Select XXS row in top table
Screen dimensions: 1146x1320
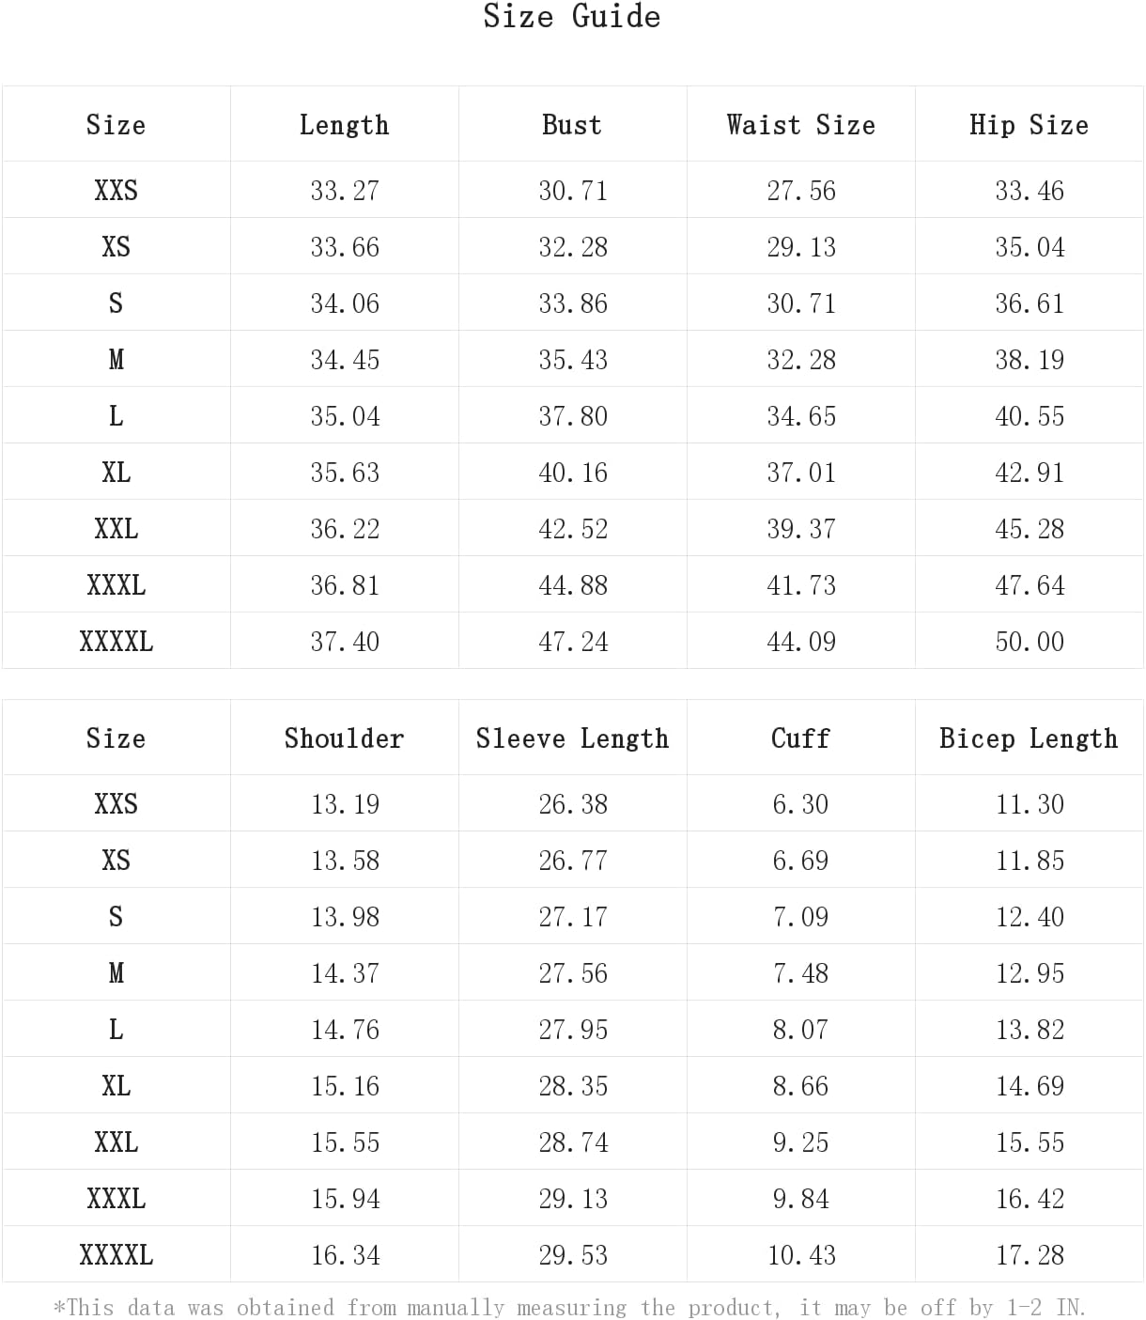click(x=573, y=191)
